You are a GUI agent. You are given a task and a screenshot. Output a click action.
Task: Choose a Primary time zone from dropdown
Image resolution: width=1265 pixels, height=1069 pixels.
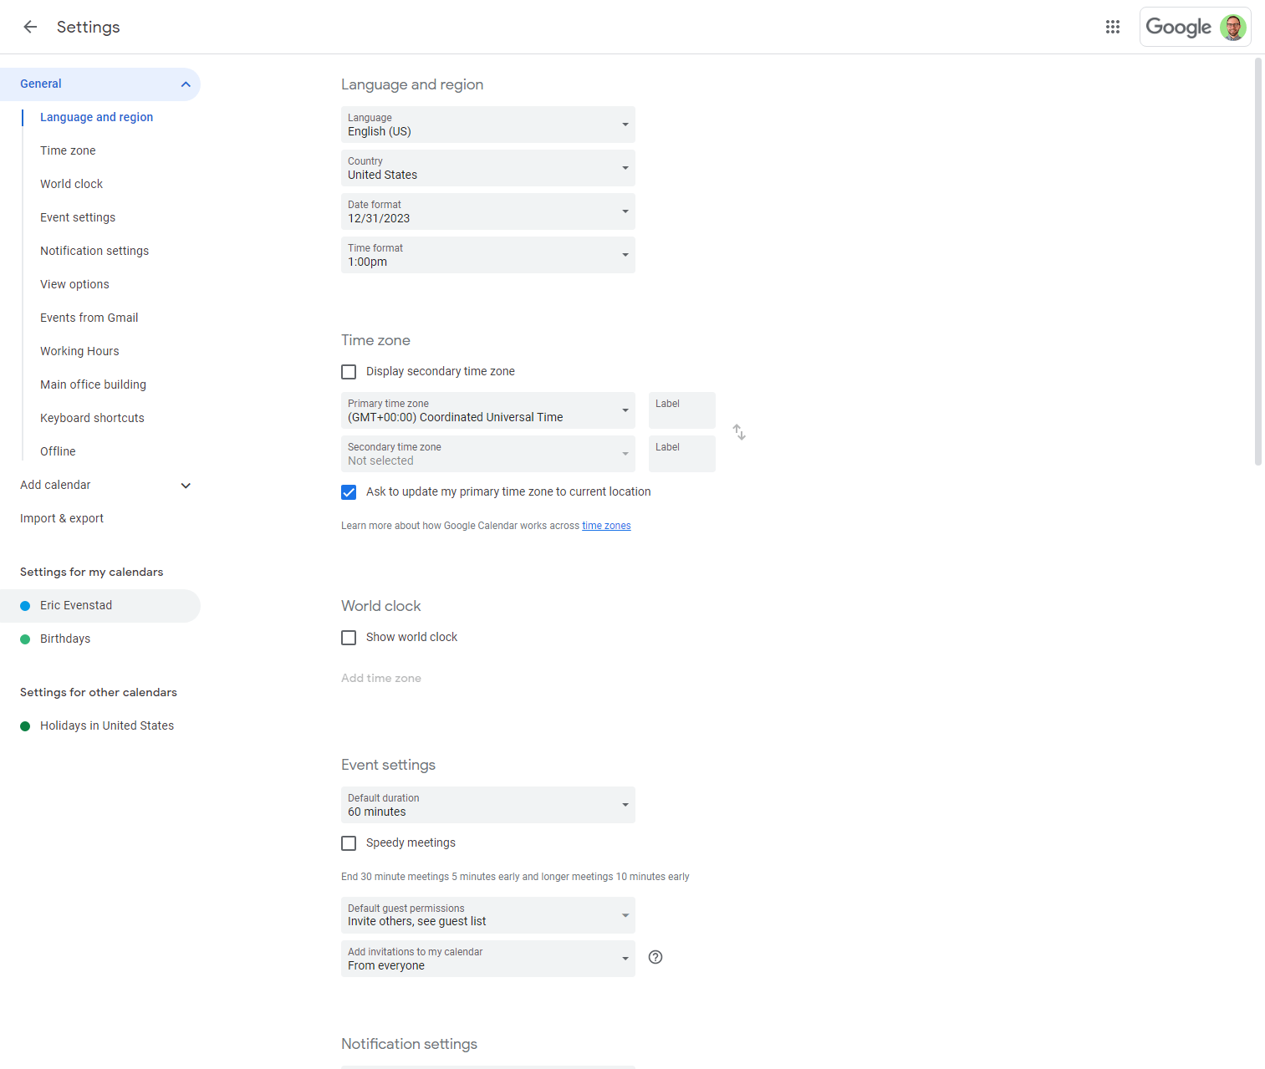(488, 410)
